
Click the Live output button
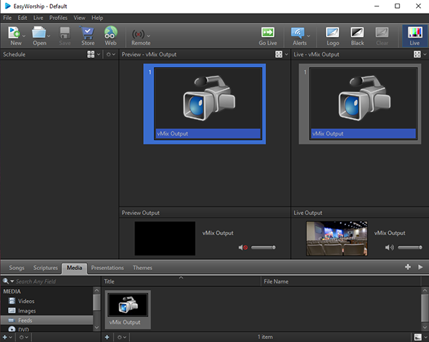pyautogui.click(x=414, y=34)
